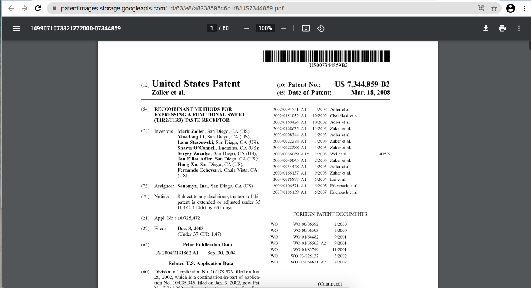Screen dimensions: 531x288
Task: Click reference '2002/0151052 A1'
Action: (x=289, y=116)
